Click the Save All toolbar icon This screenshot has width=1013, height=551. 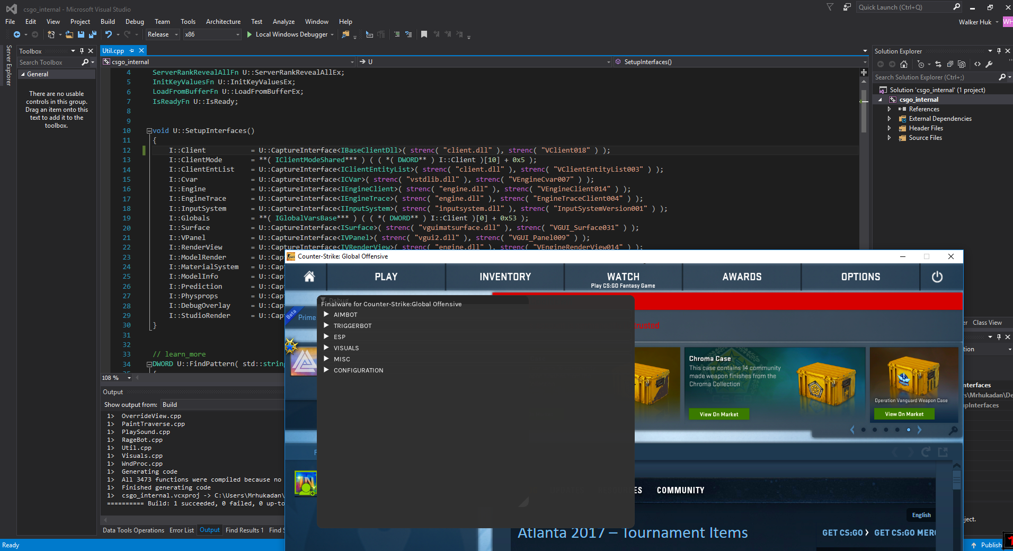pyautogui.click(x=92, y=34)
